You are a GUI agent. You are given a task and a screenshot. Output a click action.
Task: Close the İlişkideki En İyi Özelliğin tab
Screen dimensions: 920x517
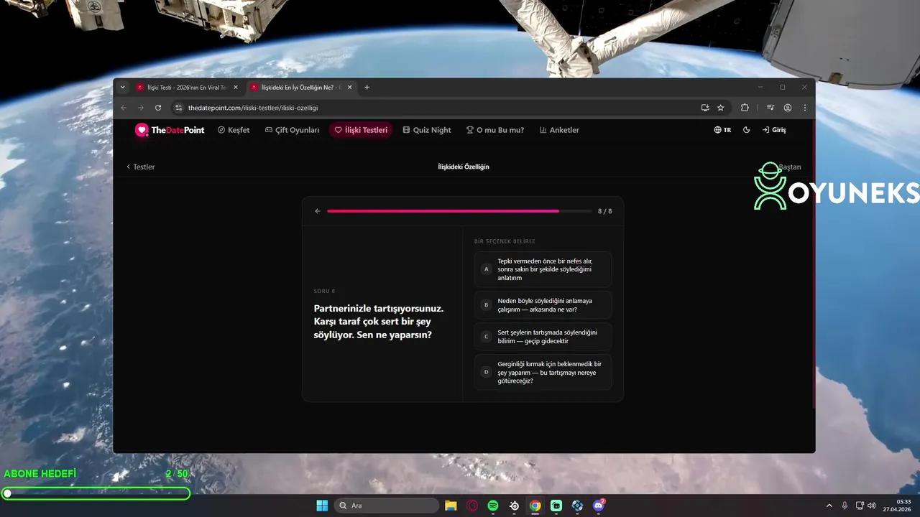(x=350, y=88)
